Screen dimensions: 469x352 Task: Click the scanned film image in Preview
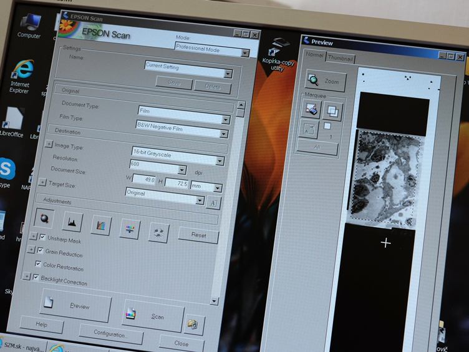tap(387, 178)
